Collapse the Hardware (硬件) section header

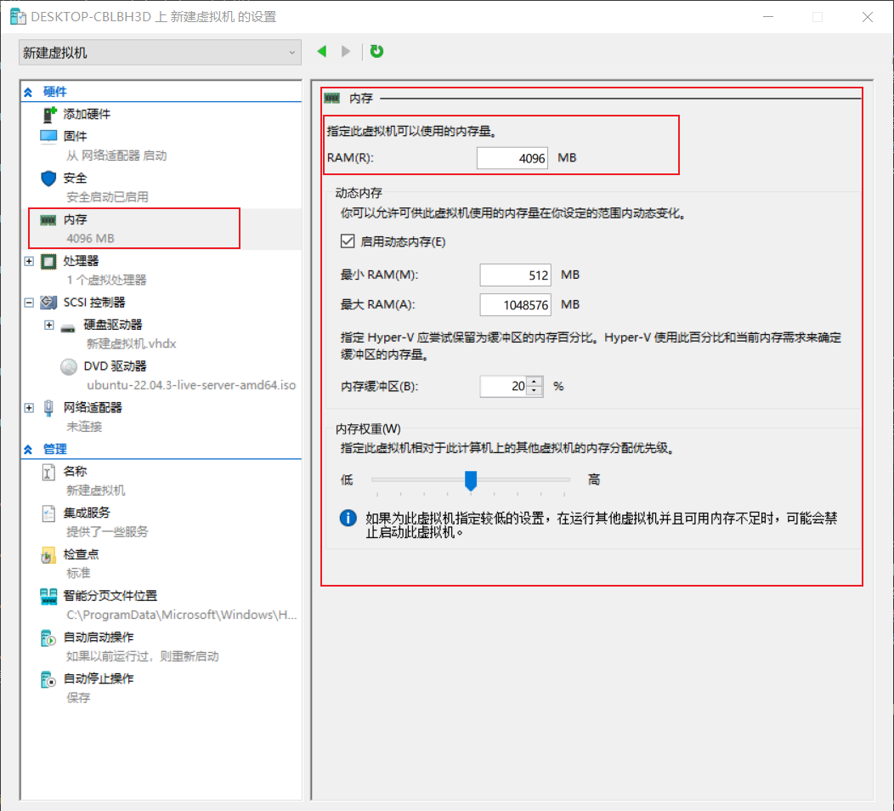click(29, 92)
